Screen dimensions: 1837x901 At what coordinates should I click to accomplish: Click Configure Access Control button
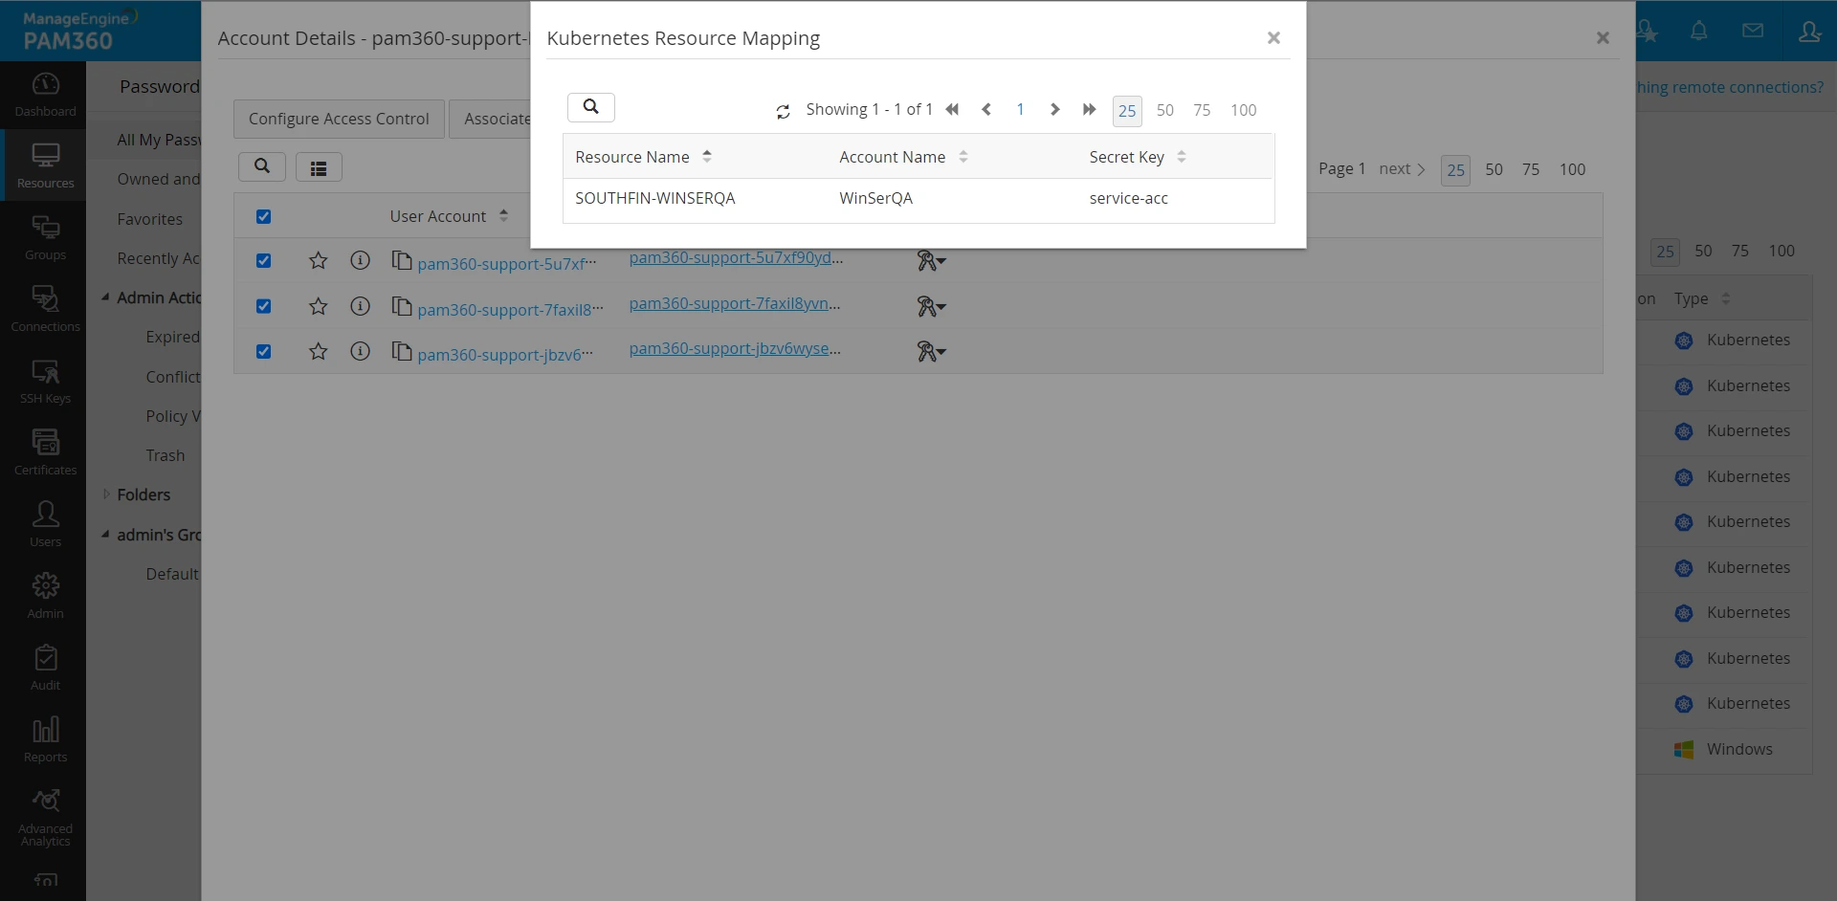(x=339, y=119)
